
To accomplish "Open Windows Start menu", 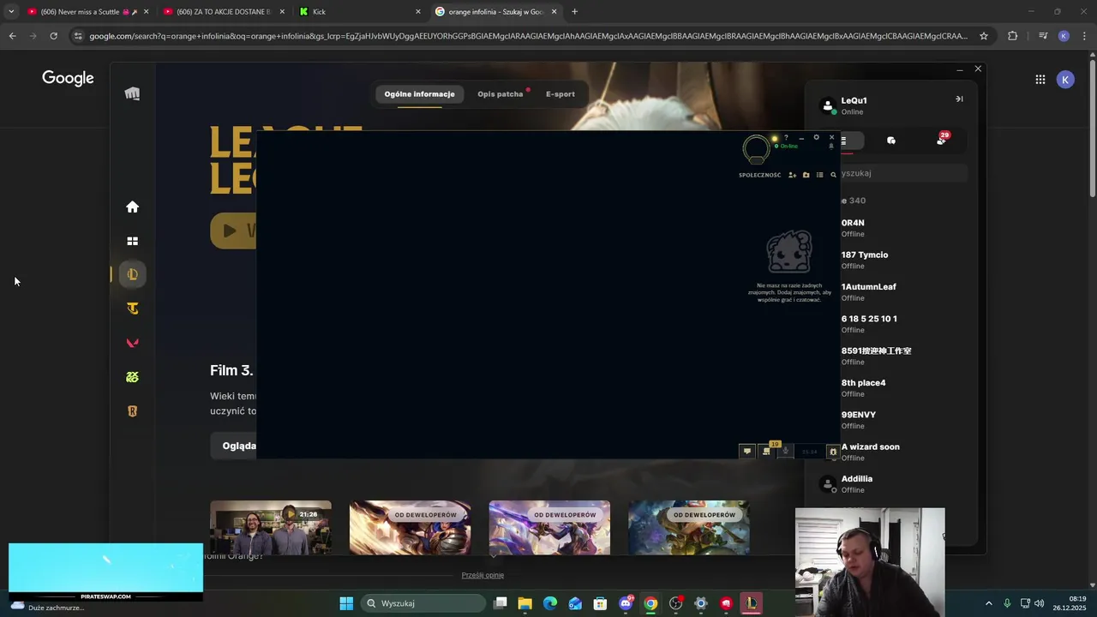I will point(346,603).
